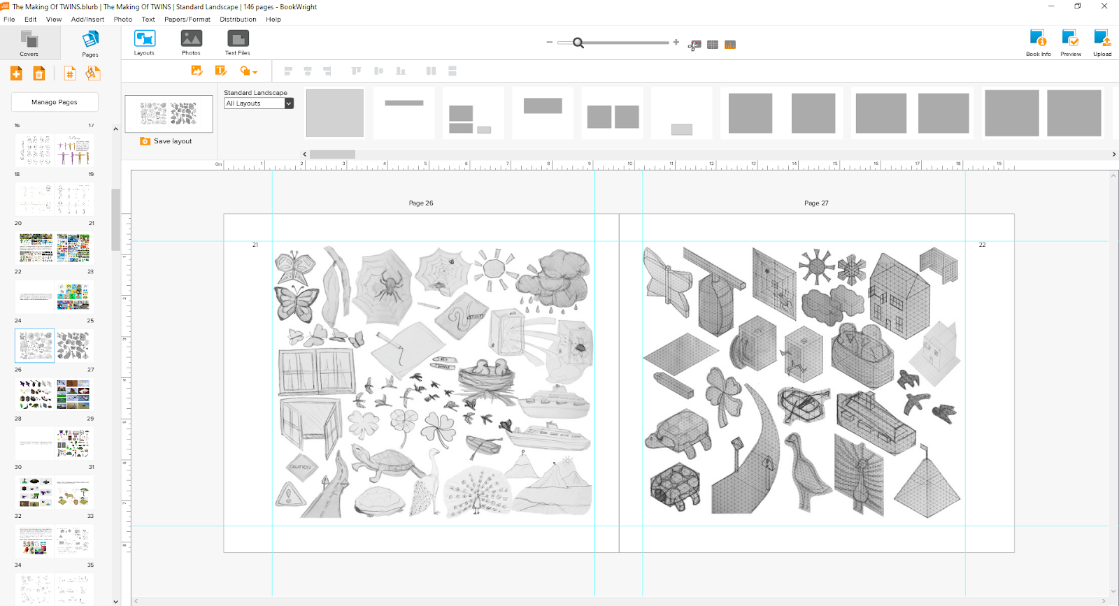The width and height of the screenshot is (1119, 606).
Task: Open the File menu
Action: coord(9,20)
